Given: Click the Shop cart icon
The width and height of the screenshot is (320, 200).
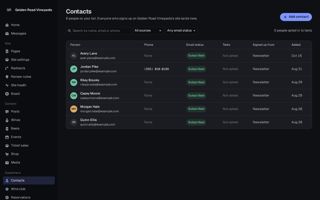Looking at the screenshot, I should click(7, 154).
